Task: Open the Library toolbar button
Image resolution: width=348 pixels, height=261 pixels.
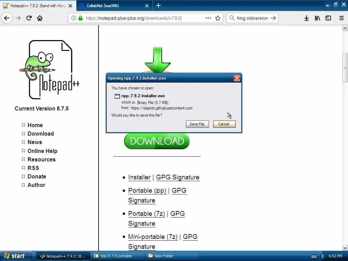Action: pyautogui.click(x=317, y=18)
